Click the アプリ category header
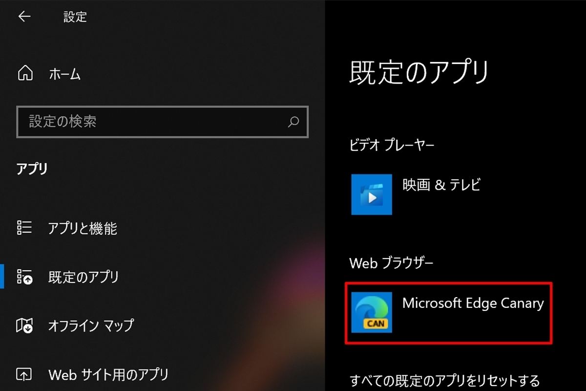Screen dimensions: 586x391 click(32, 169)
